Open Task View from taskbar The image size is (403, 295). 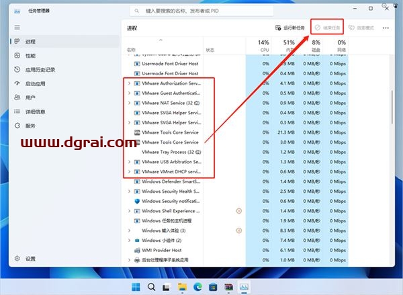(167, 287)
